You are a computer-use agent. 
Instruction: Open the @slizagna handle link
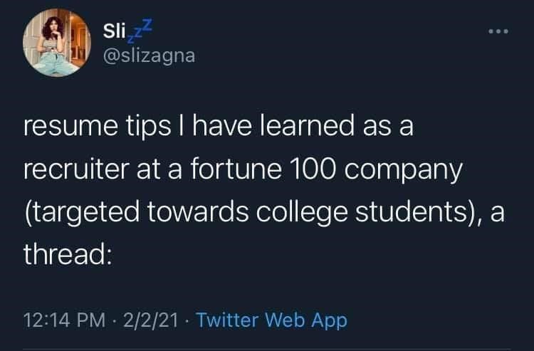(x=148, y=54)
